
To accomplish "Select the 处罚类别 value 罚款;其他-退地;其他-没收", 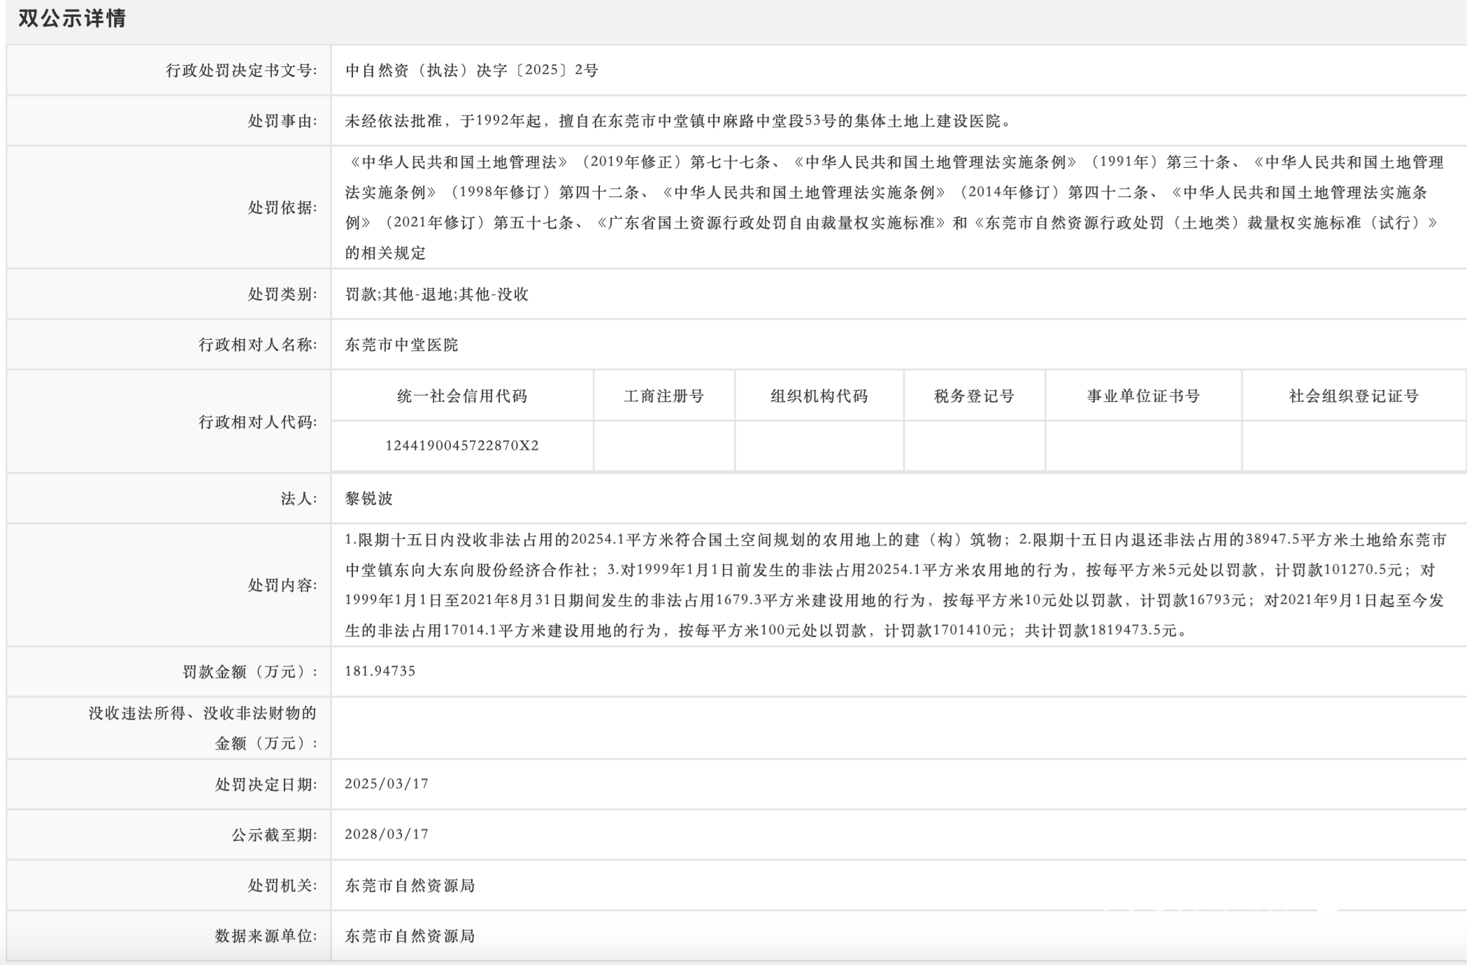I will point(436,294).
